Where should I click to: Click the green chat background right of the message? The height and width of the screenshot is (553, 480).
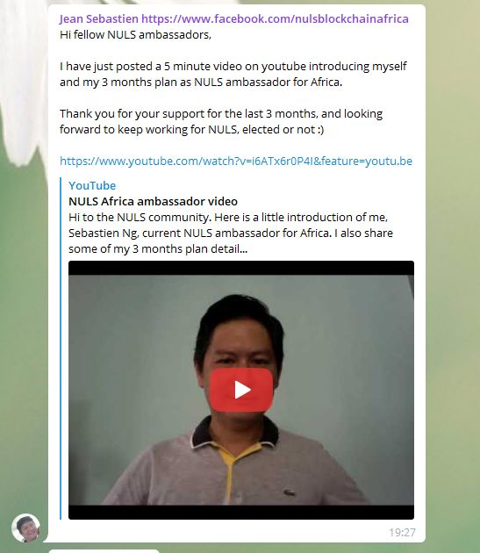453,282
